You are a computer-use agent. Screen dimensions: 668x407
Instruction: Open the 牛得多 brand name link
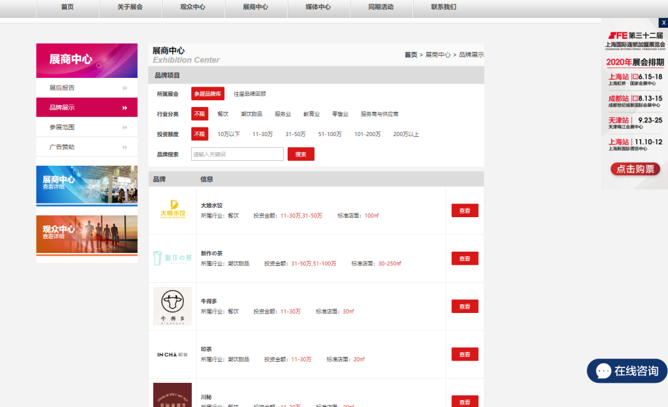point(209,301)
